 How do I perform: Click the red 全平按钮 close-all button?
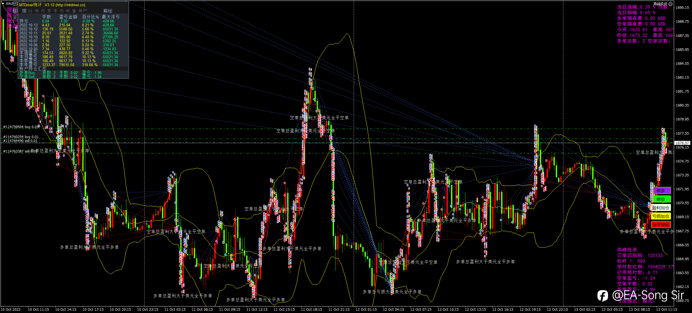[x=661, y=225]
